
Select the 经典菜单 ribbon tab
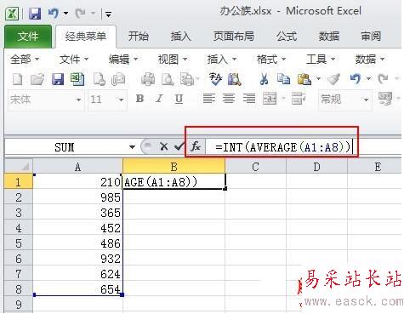tap(86, 37)
